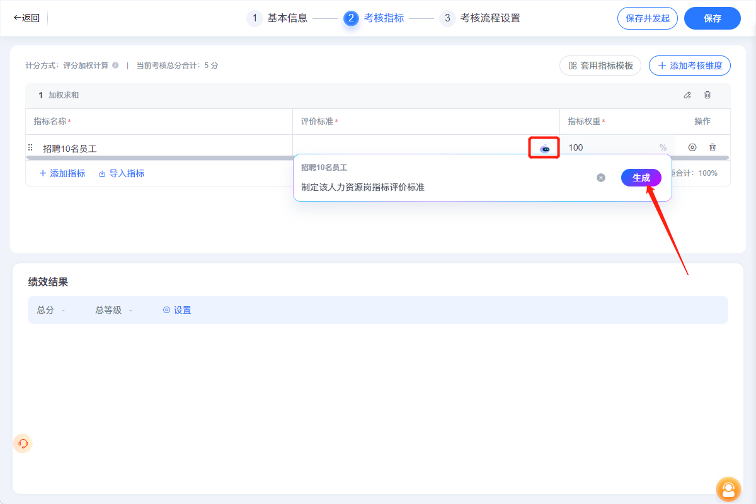
Task: Click the trash icon on the 招聘10名员工 row
Action: click(x=713, y=147)
